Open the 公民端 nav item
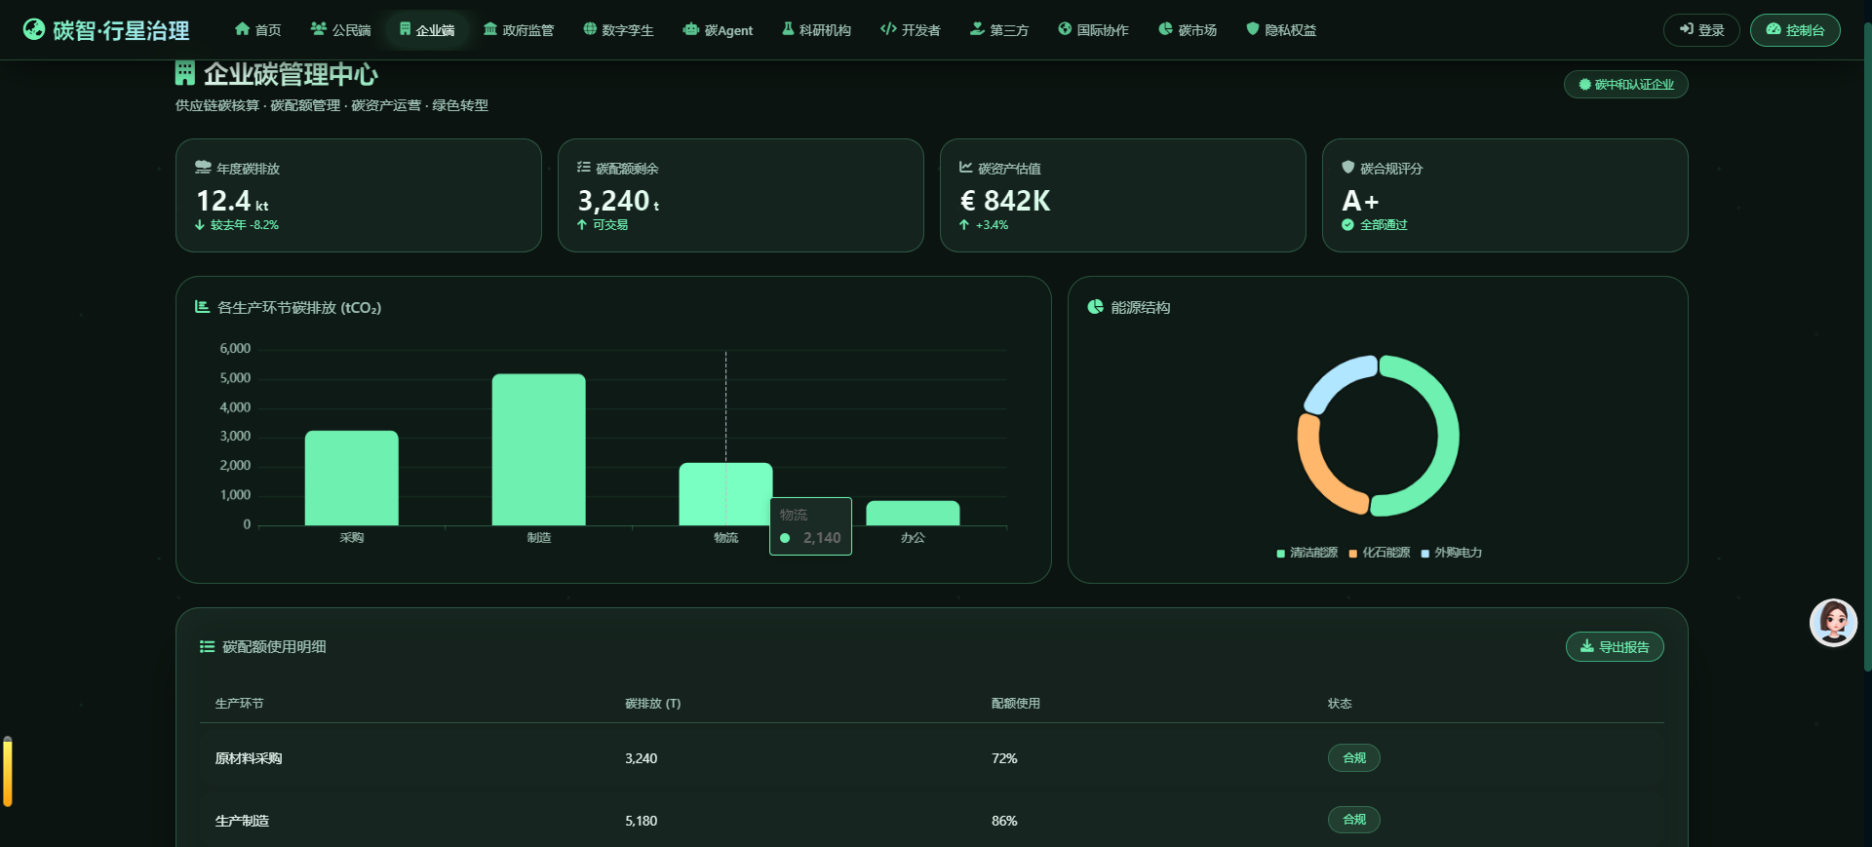Viewport: 1872px width, 847px height. point(340,30)
